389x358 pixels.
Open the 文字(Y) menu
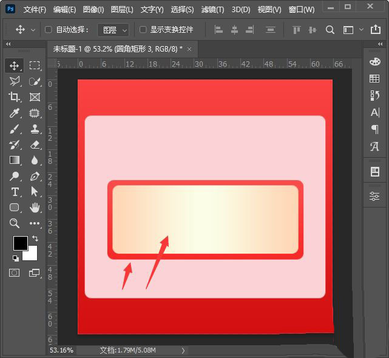pyautogui.click(x=152, y=10)
